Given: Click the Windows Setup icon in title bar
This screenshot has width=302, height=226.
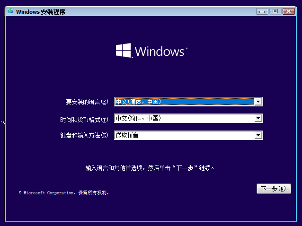Looking at the screenshot, I should click(10, 11).
